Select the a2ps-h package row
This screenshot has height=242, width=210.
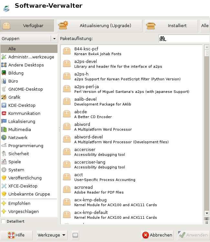[131, 76]
